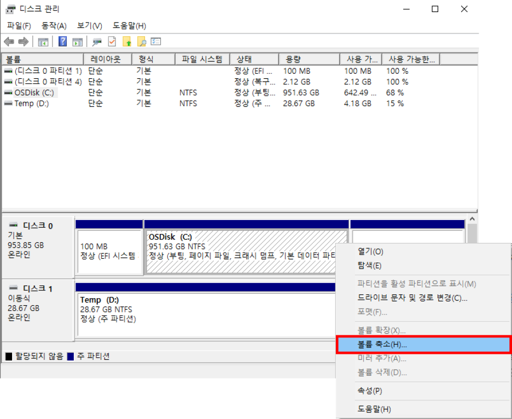Select the 100 MB EFI partition block
Screen dimensions: 512x419
pyautogui.click(x=109, y=247)
